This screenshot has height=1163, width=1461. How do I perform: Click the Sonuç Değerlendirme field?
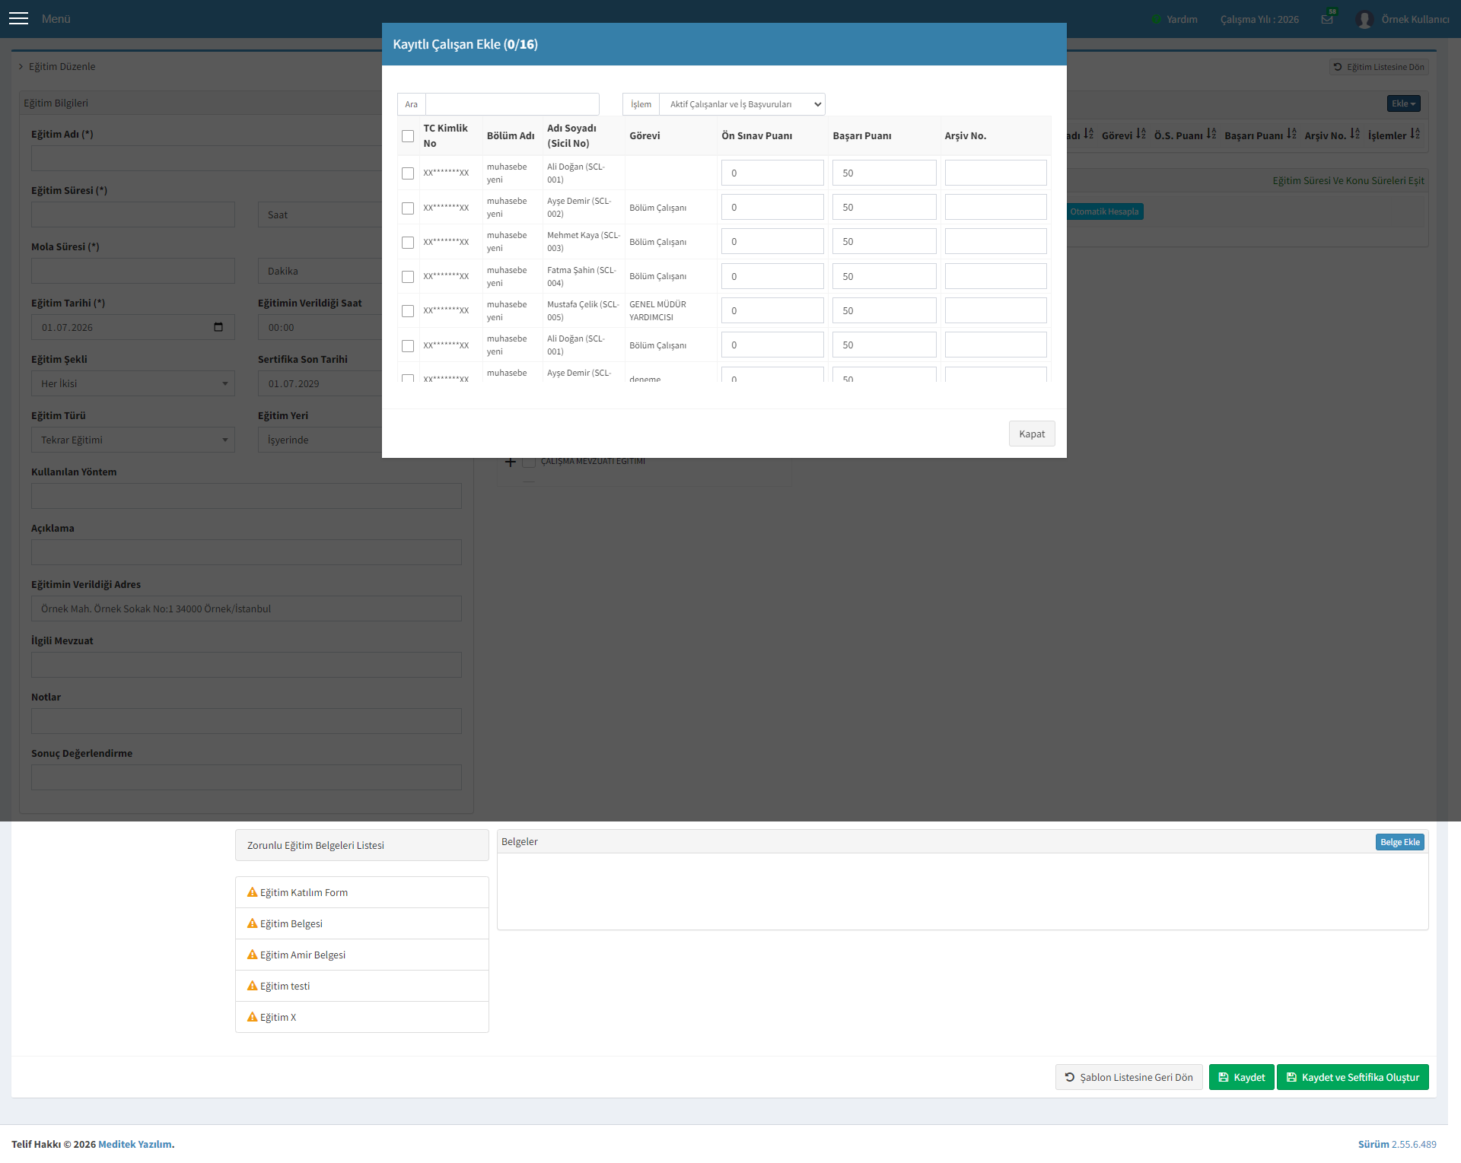[247, 777]
